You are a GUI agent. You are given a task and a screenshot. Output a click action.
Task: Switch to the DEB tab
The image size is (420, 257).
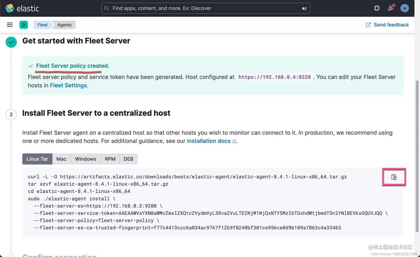(x=128, y=159)
